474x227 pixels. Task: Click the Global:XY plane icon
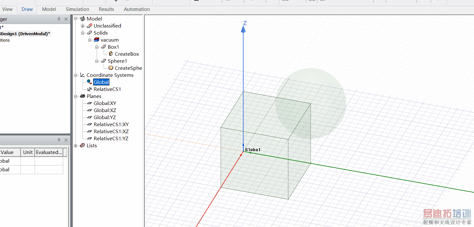(x=90, y=103)
